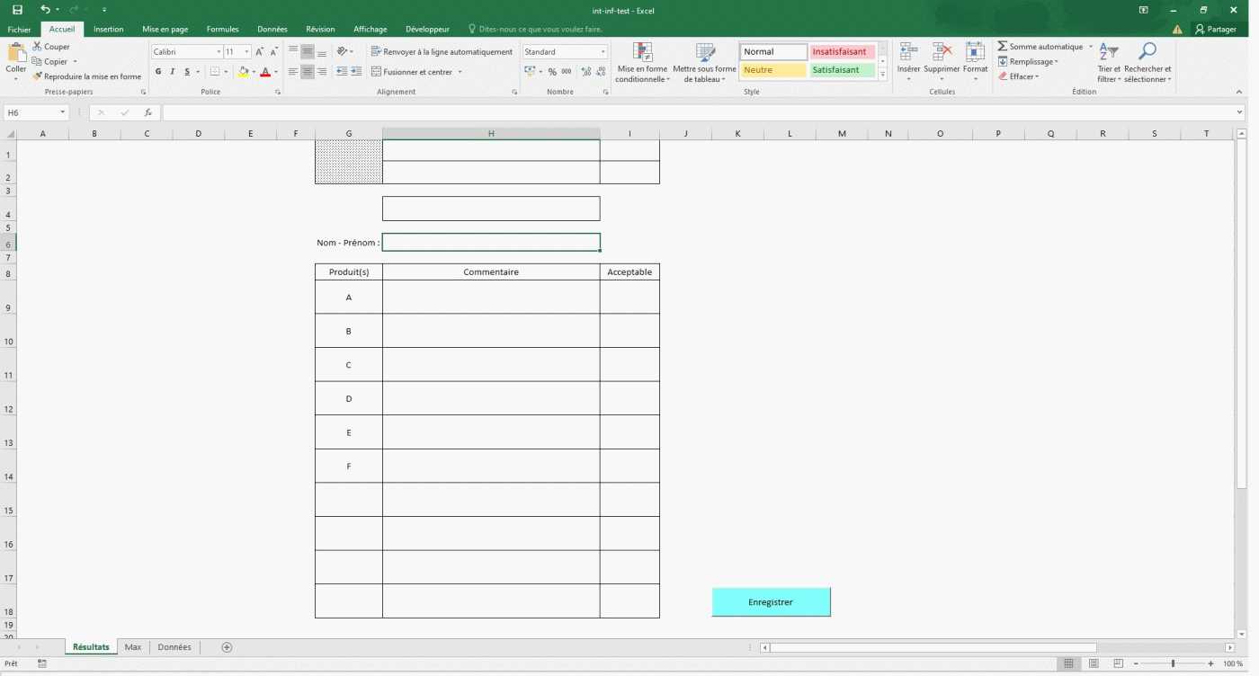Open the Formules ribbon tab

coord(222,30)
